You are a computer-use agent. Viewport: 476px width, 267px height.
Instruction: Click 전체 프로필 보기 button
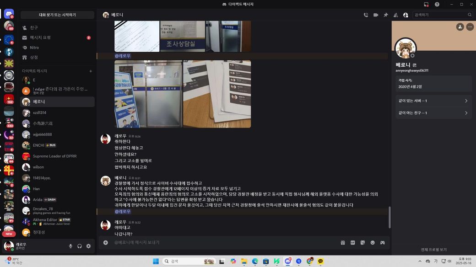point(433,250)
